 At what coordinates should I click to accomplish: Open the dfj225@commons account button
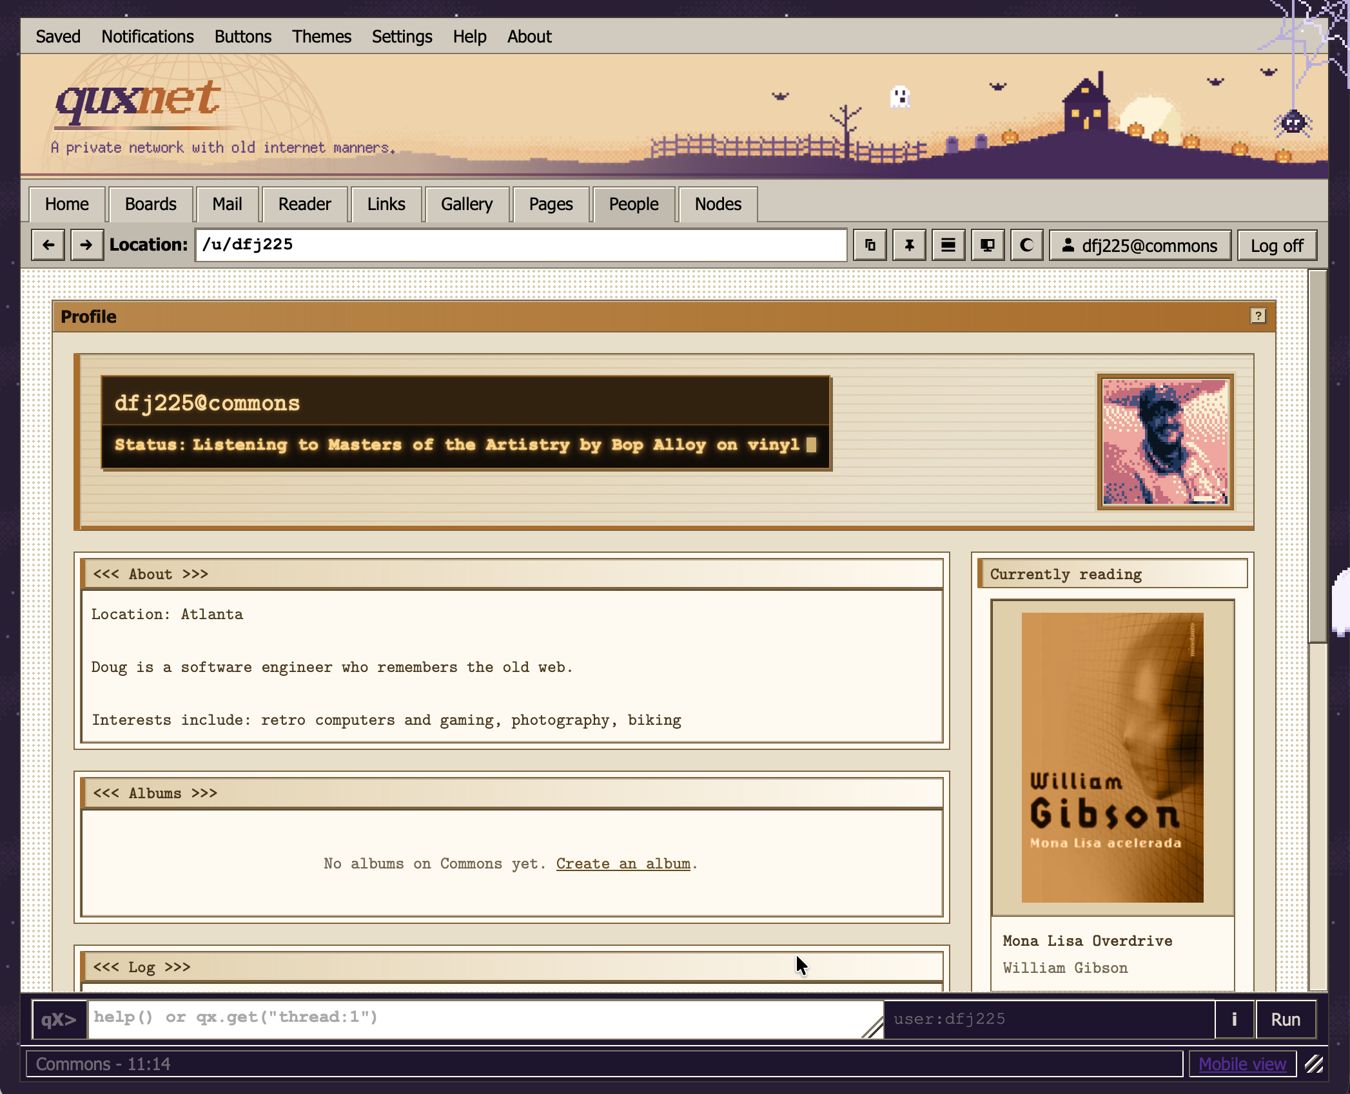point(1140,245)
